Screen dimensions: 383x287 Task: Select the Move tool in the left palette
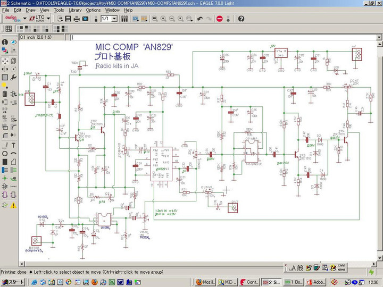pos(5,61)
